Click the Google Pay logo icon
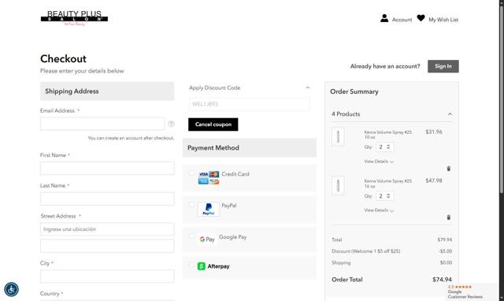The width and height of the screenshot is (504, 301). tap(207, 240)
